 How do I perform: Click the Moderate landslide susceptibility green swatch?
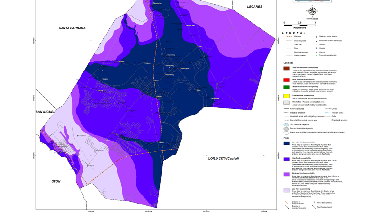[287, 88]
